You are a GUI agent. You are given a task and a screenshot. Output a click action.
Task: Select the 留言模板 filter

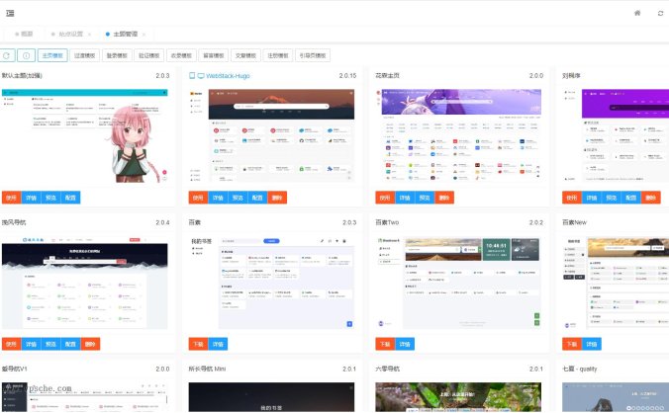[214, 55]
